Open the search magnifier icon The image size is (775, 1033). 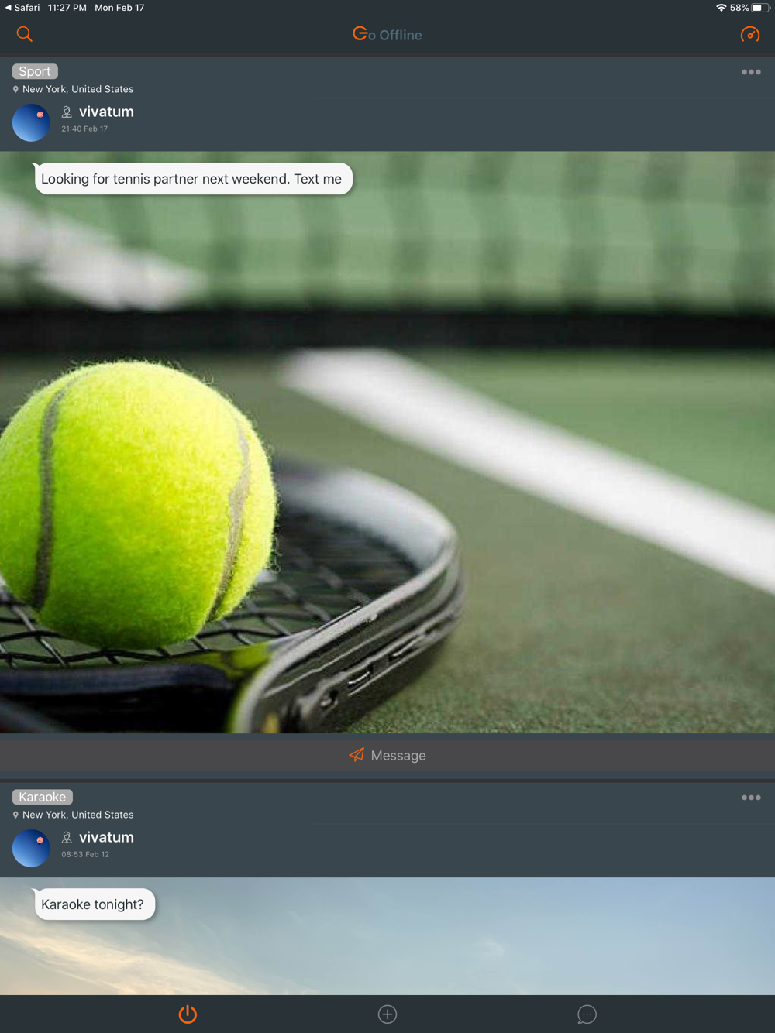(24, 34)
